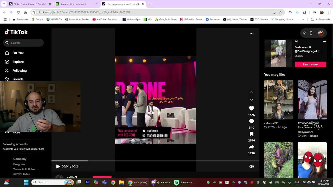Seek on the video progress bar

pyautogui.click(x=155, y=161)
